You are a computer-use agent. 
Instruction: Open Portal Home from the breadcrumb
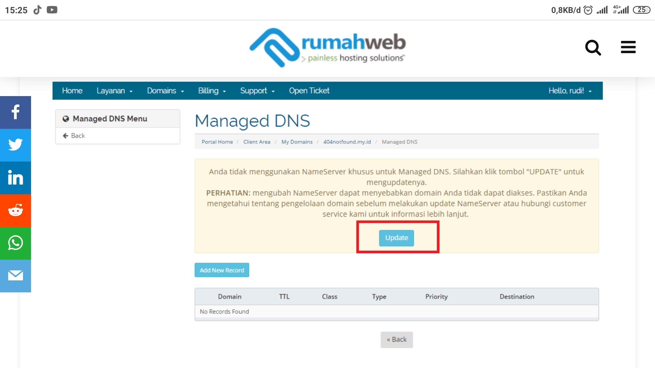point(217,142)
